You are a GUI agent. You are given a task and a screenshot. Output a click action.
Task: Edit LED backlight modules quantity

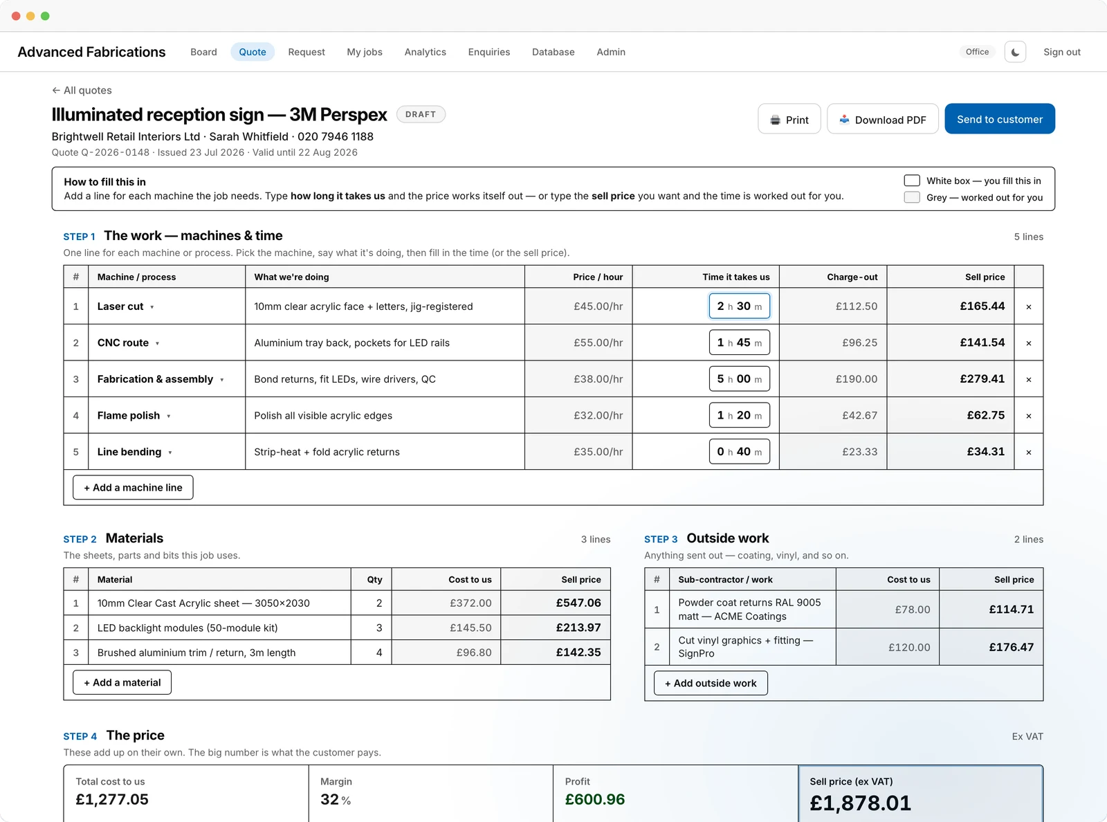[x=372, y=628]
